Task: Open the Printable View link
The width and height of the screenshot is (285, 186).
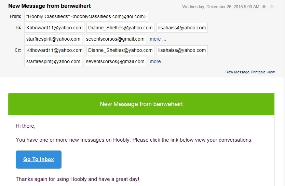Action: tap(263, 72)
